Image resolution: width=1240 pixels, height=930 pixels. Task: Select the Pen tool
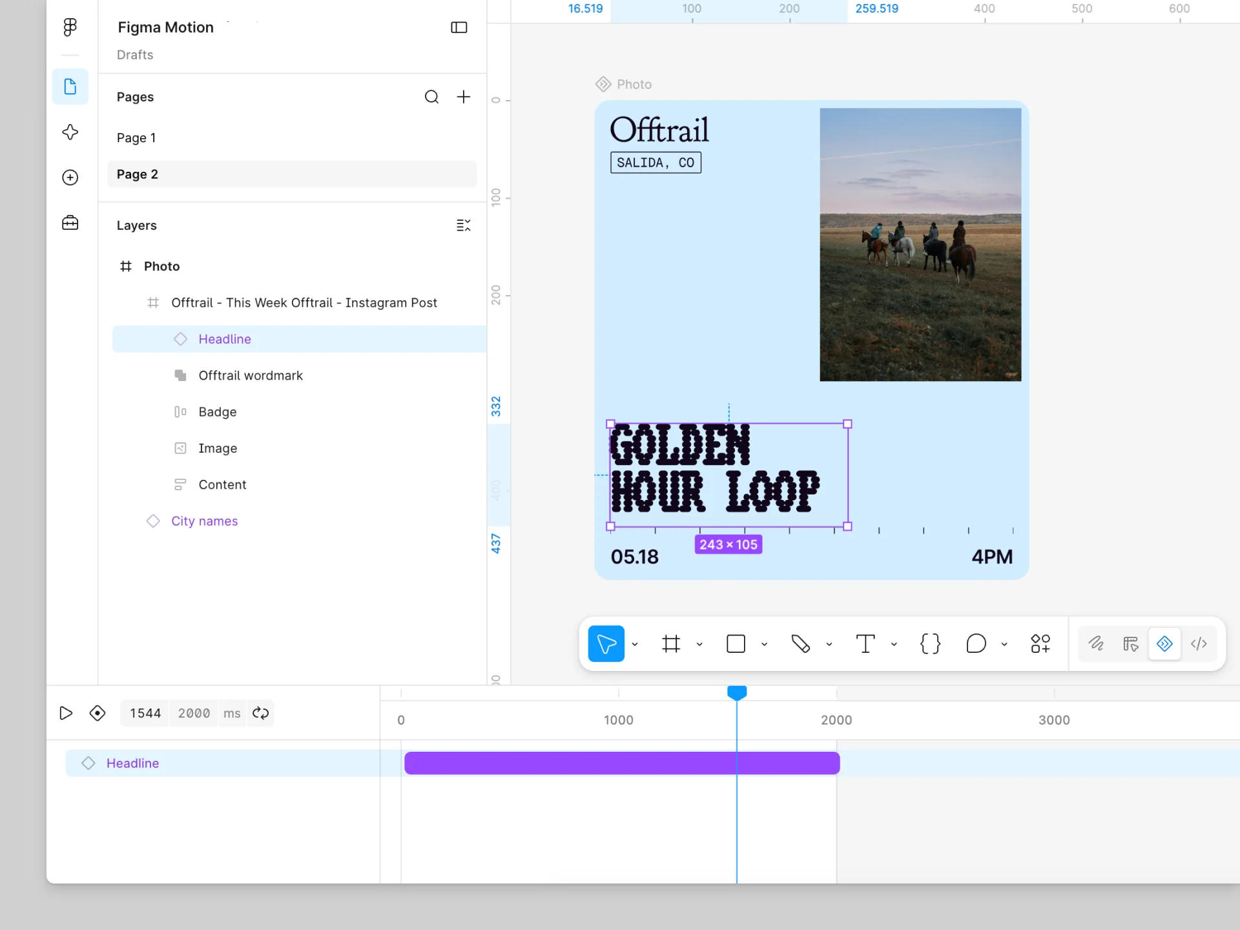801,644
